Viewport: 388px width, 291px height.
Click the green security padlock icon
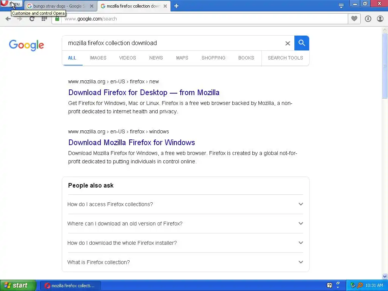pos(57,19)
